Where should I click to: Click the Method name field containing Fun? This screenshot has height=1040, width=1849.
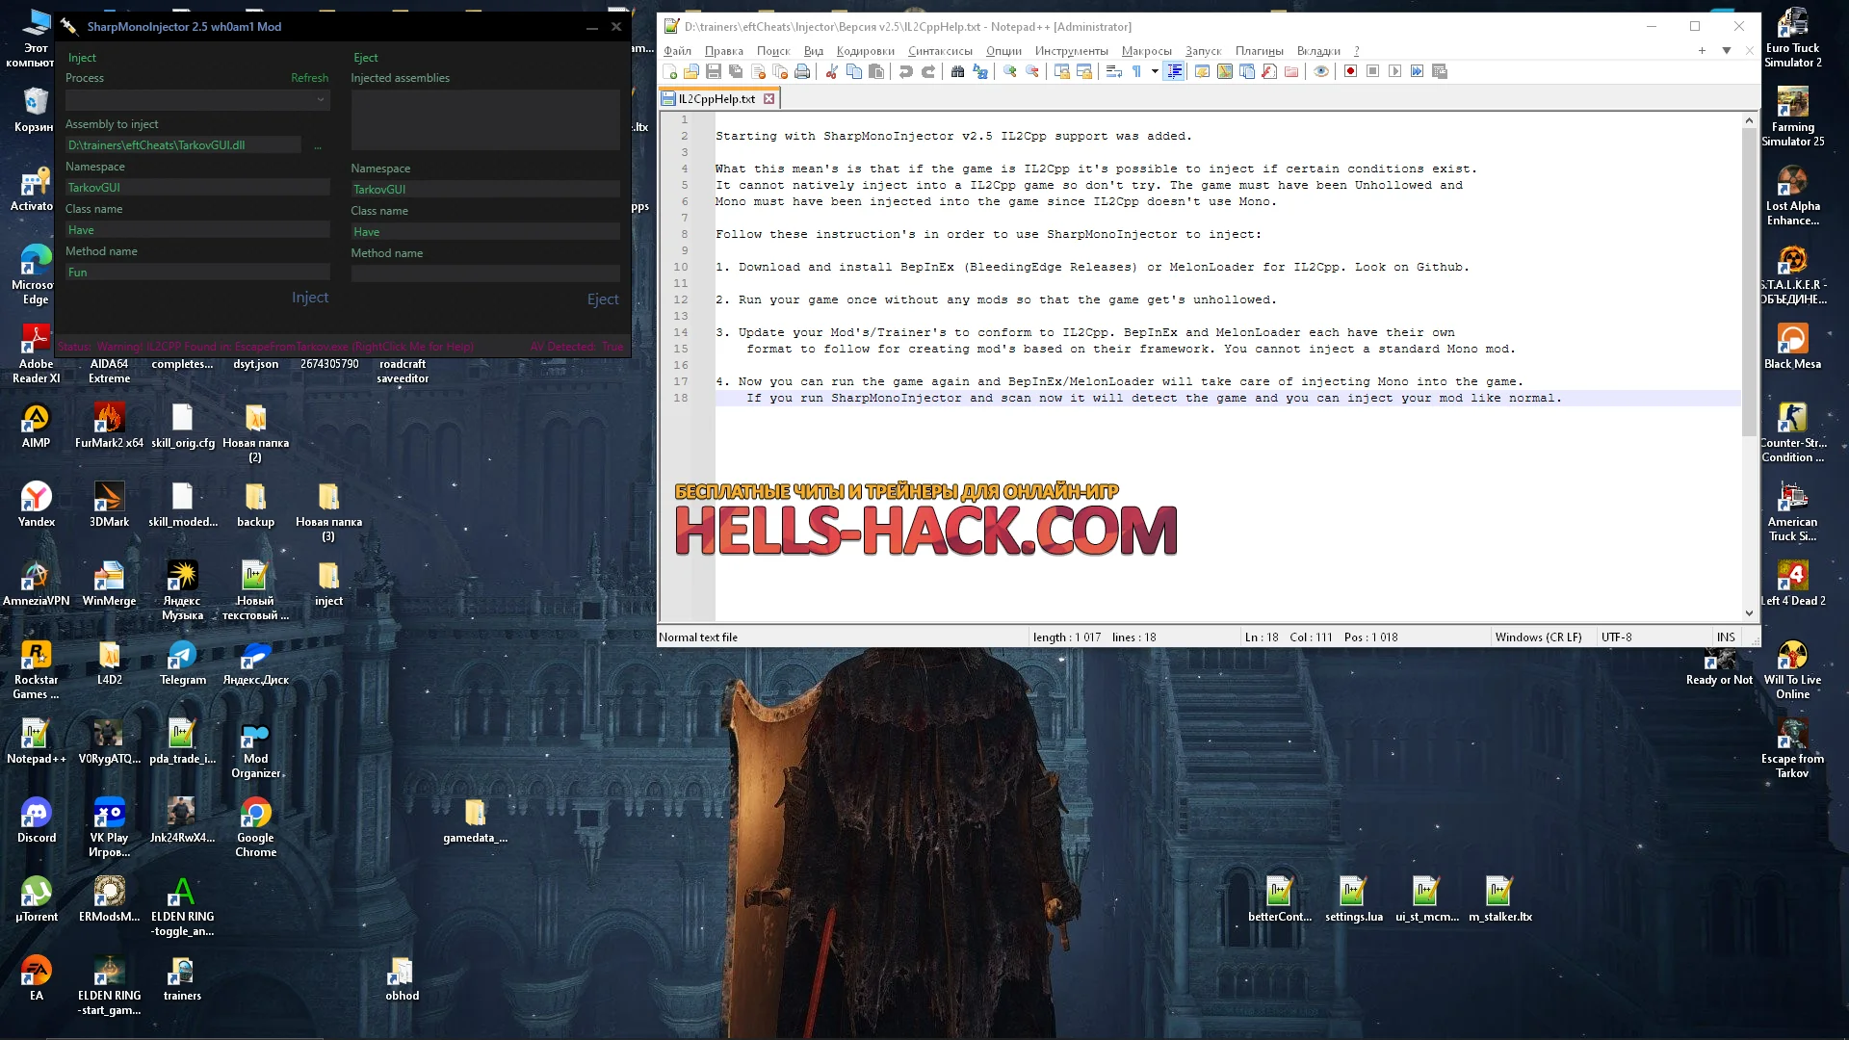[196, 273]
